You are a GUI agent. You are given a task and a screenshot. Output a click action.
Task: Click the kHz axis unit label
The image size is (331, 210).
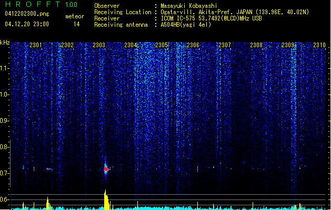point(5,43)
